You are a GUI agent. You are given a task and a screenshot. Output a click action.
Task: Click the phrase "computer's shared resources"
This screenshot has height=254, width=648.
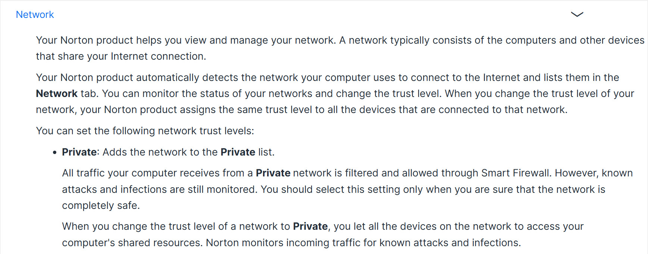(x=132, y=243)
